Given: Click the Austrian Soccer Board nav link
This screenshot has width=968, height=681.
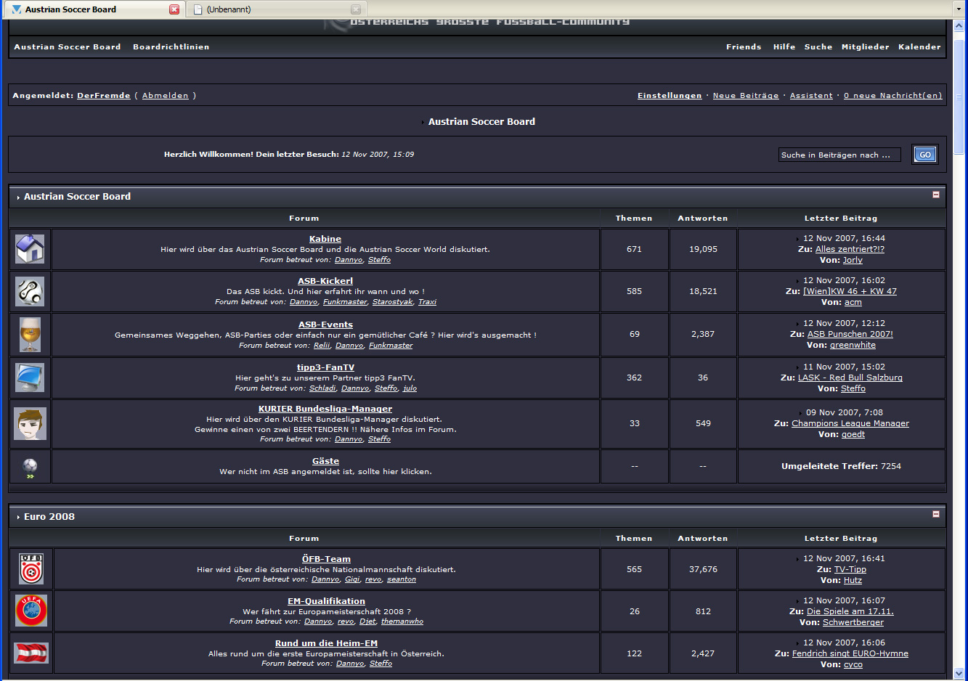Looking at the screenshot, I should pyautogui.click(x=68, y=46).
